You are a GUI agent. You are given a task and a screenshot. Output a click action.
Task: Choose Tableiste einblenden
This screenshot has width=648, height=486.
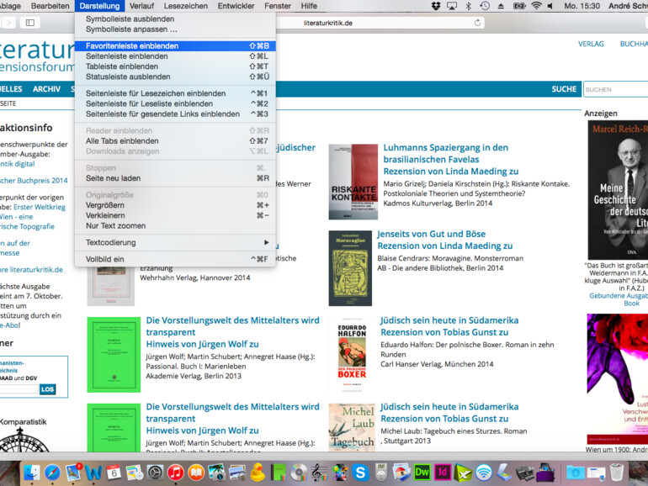pos(175,66)
